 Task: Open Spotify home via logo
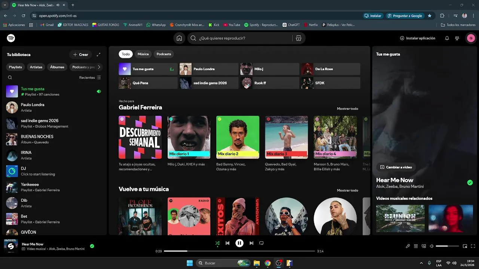[11, 38]
